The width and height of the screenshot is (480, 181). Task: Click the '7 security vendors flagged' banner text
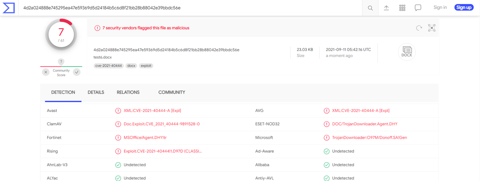coord(146,28)
